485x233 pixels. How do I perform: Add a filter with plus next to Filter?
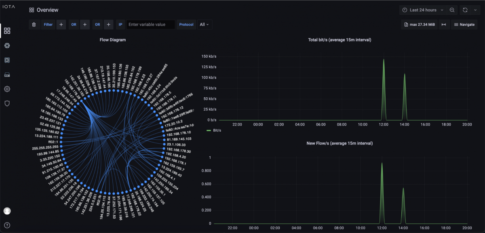tap(61, 25)
